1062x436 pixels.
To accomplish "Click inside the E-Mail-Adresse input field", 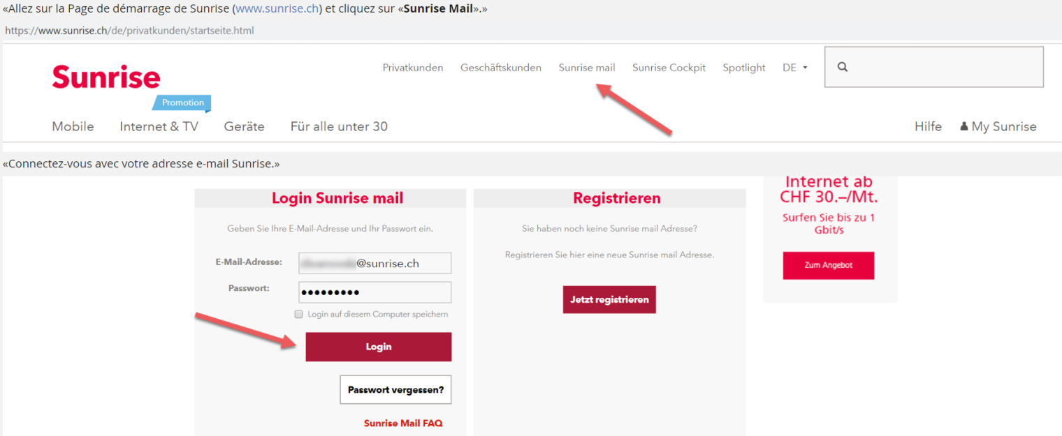I will [x=374, y=263].
